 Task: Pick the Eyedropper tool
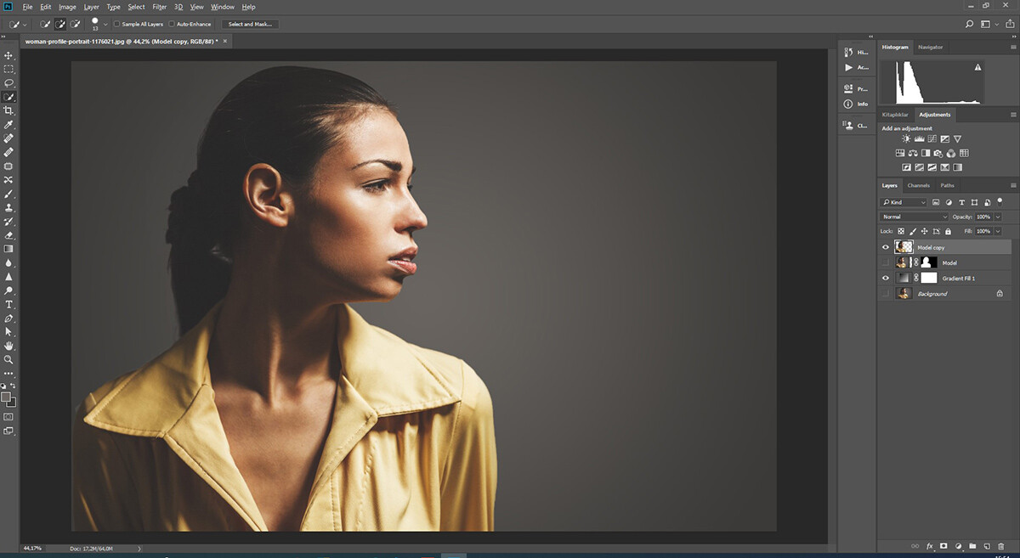[8, 125]
